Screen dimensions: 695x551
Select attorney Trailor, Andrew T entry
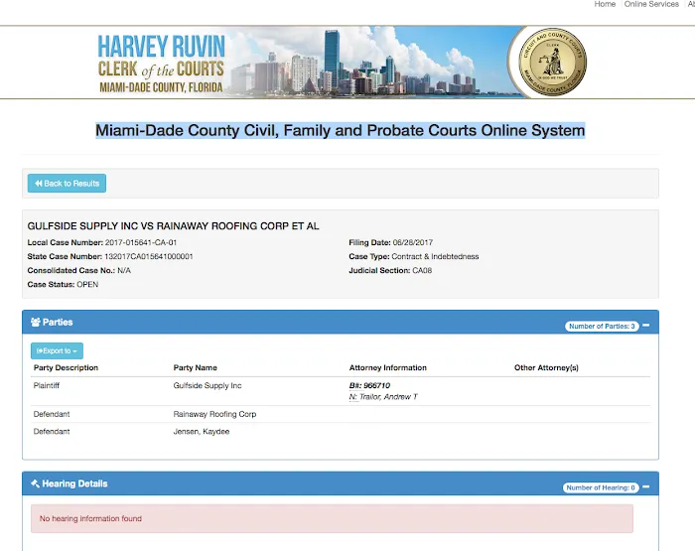383,397
